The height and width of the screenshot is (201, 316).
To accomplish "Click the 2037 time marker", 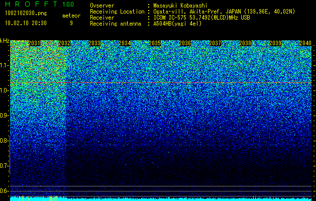I will coord(215,43).
